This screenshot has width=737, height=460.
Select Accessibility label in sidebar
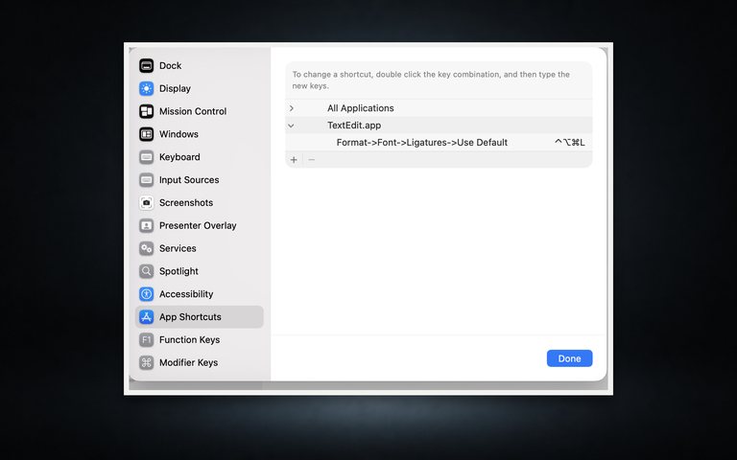coord(186,294)
